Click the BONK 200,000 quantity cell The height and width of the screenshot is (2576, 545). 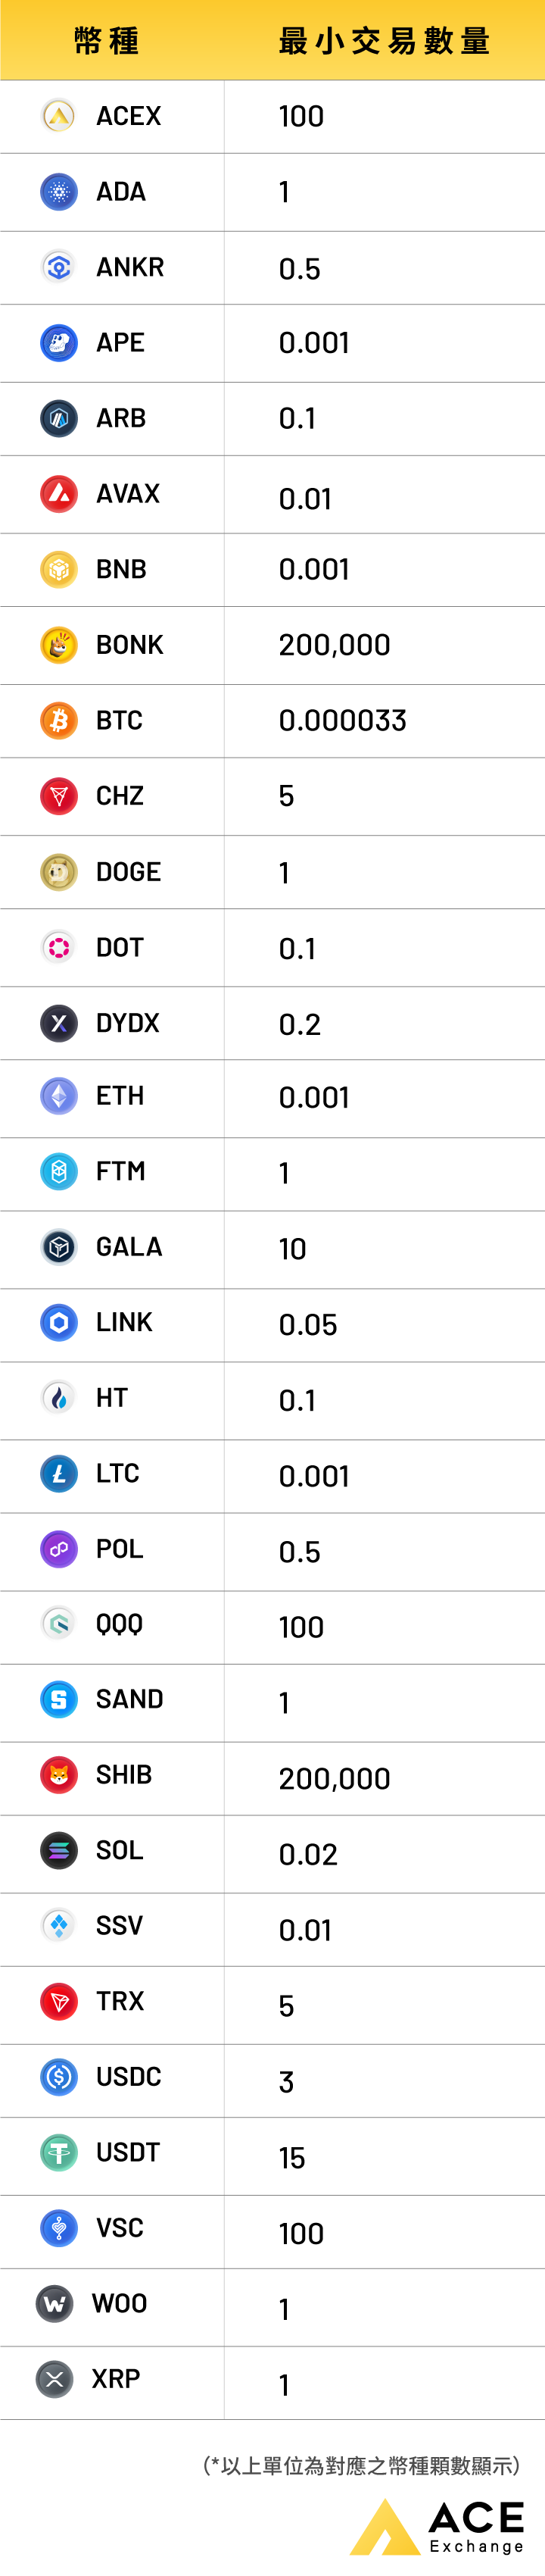tap(335, 645)
